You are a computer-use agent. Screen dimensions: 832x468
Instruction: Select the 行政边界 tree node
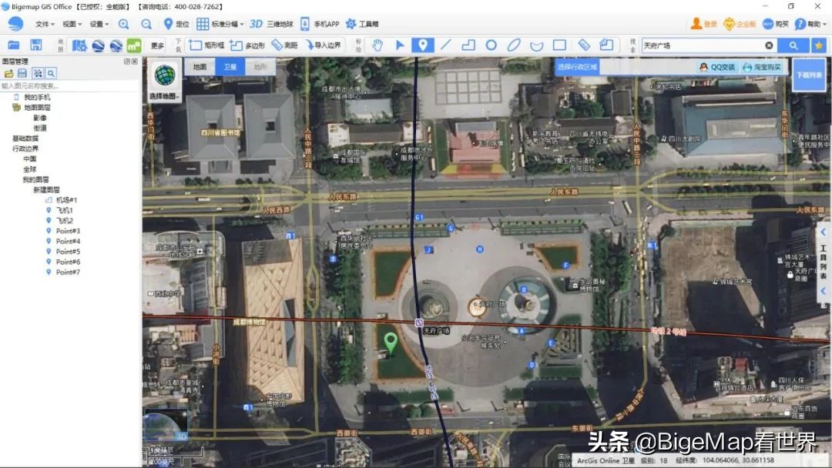coord(25,149)
